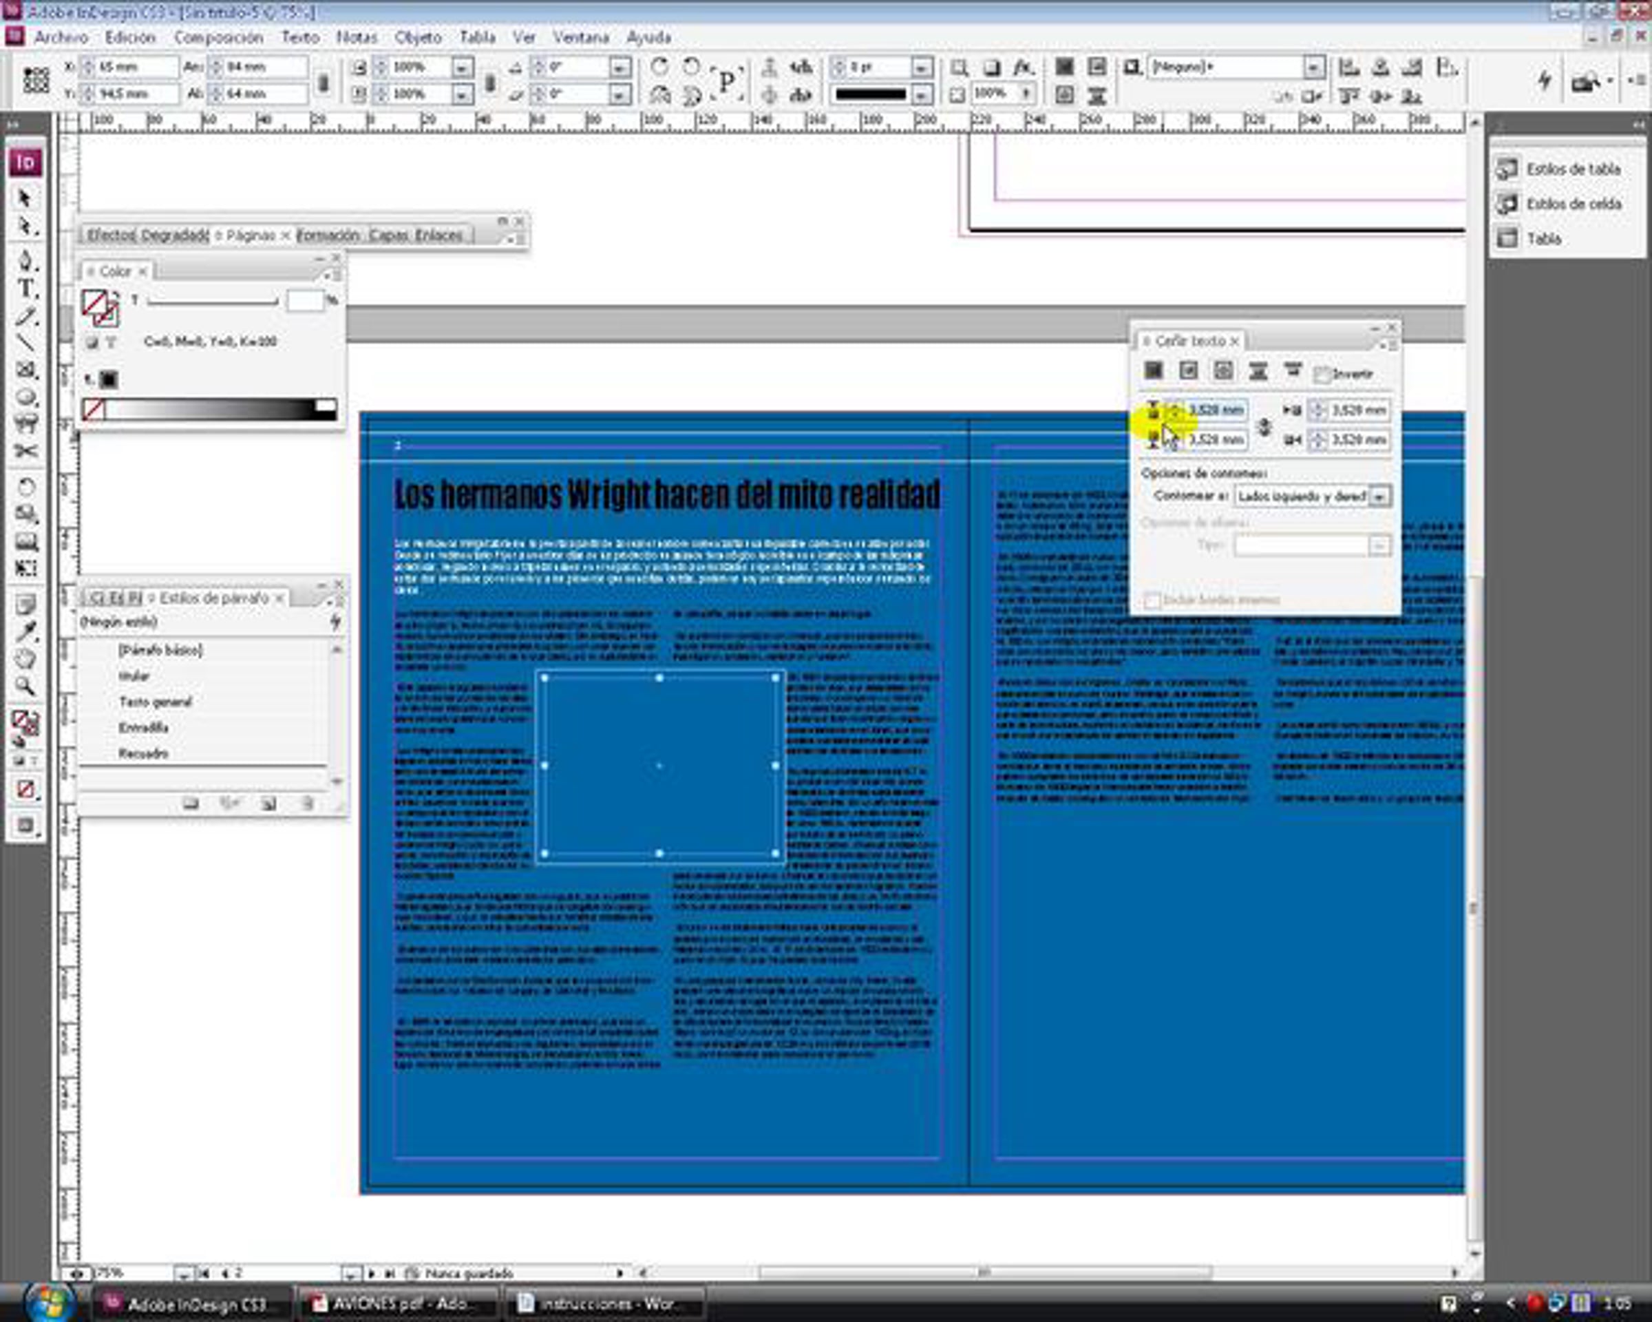
Task: Choose 'Jump object' wrap icon
Action: pos(1258,372)
